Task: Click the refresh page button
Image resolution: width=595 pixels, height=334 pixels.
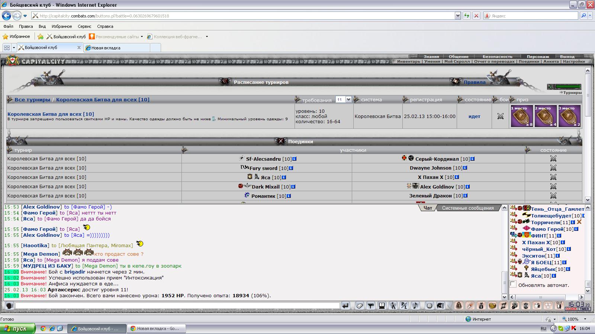Action: tap(466, 16)
